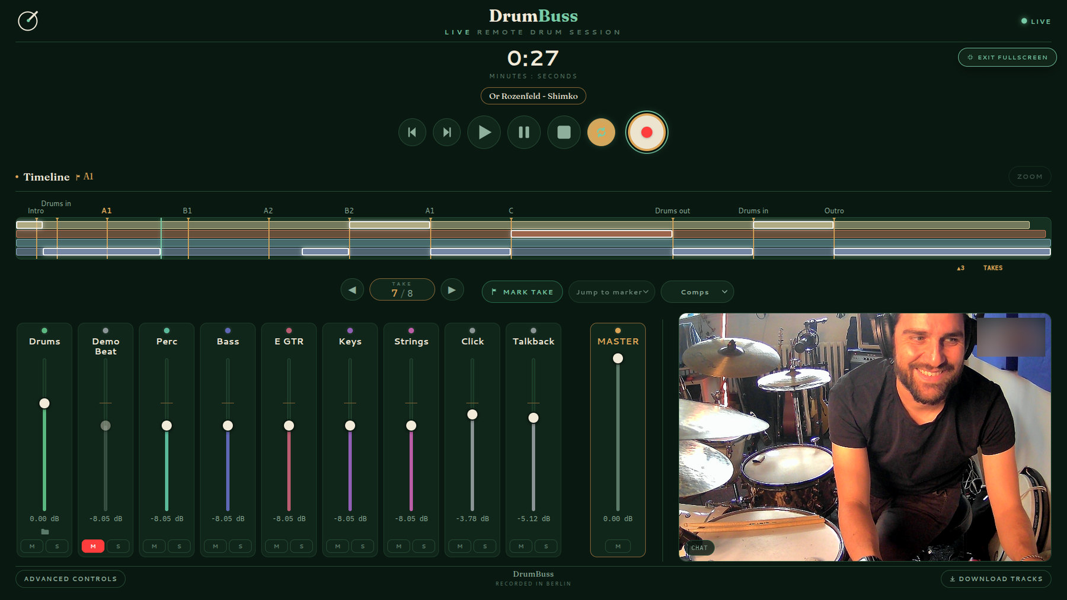The image size is (1067, 600).
Task: Jump to the Outro marker
Action: pos(834,211)
